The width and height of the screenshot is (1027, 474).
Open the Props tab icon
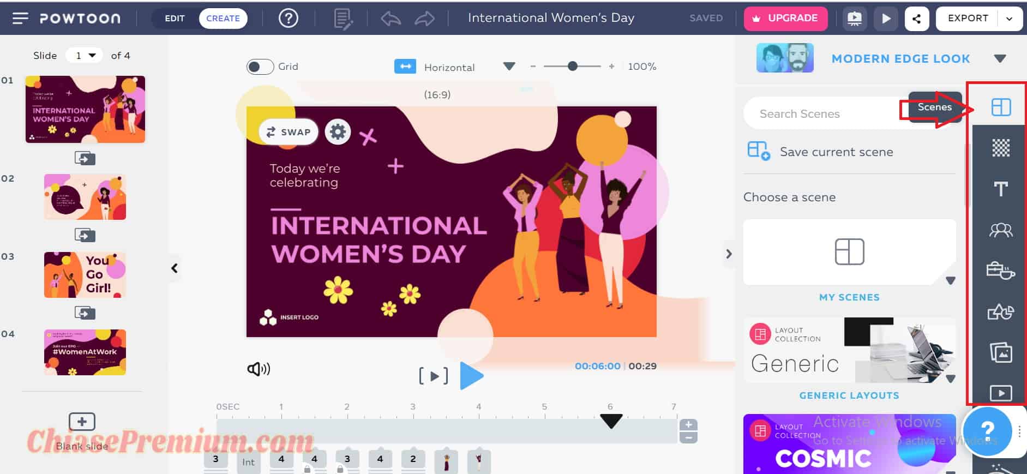(x=1001, y=271)
